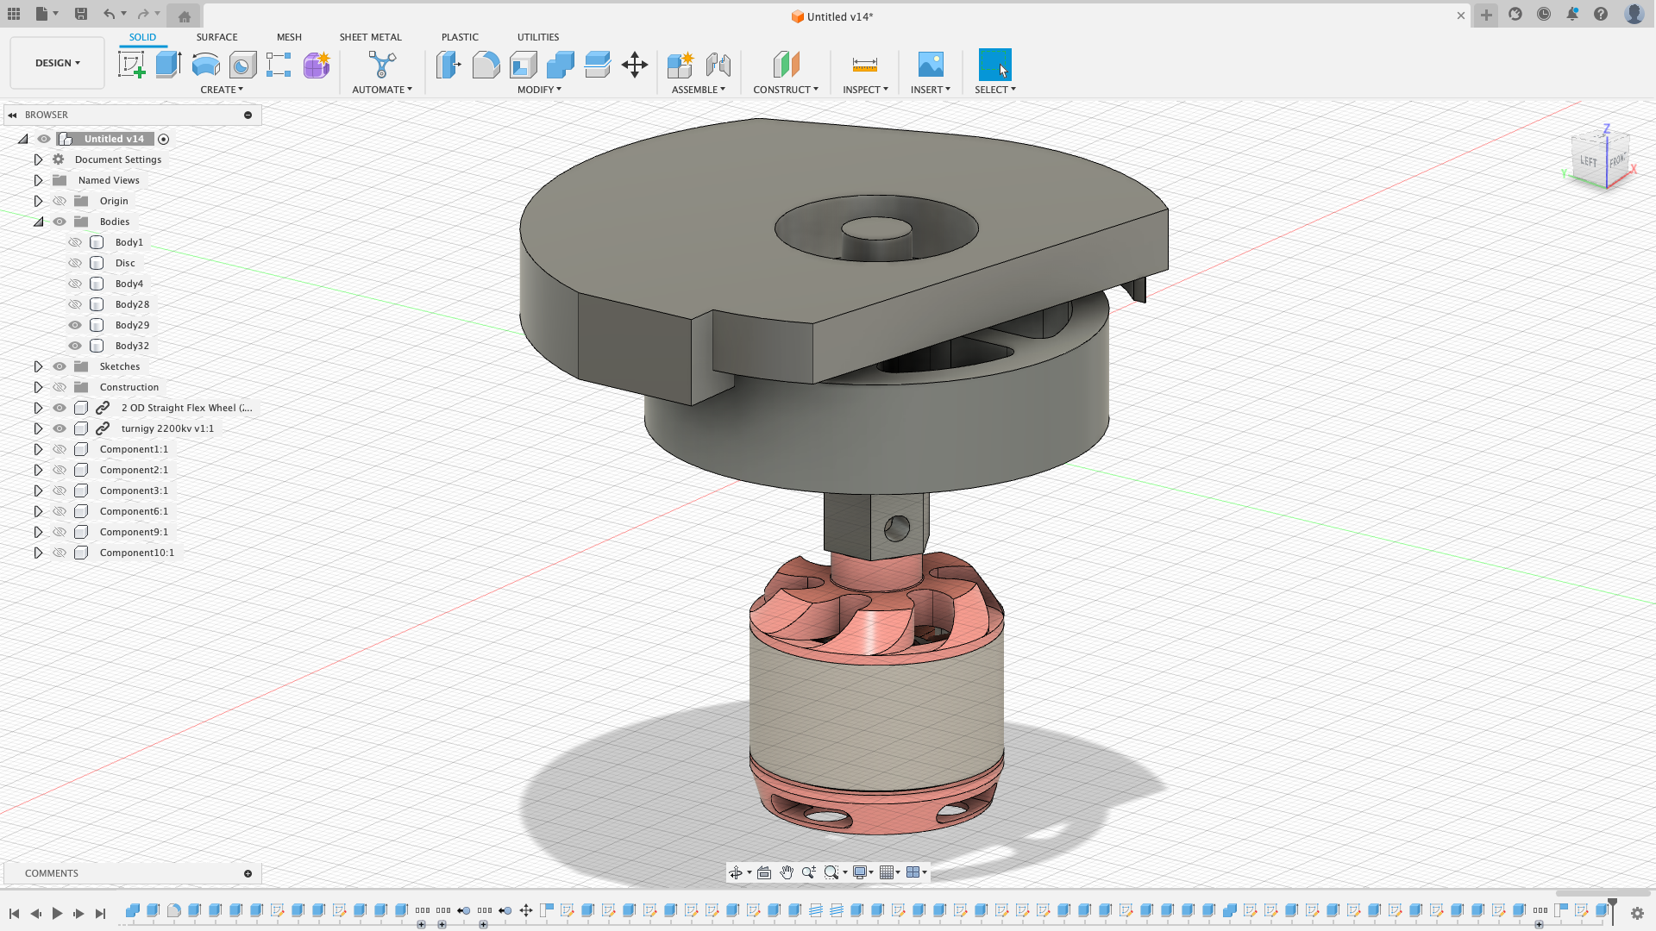
Task: Switch to the Sheet Metal tab
Action: 370,37
